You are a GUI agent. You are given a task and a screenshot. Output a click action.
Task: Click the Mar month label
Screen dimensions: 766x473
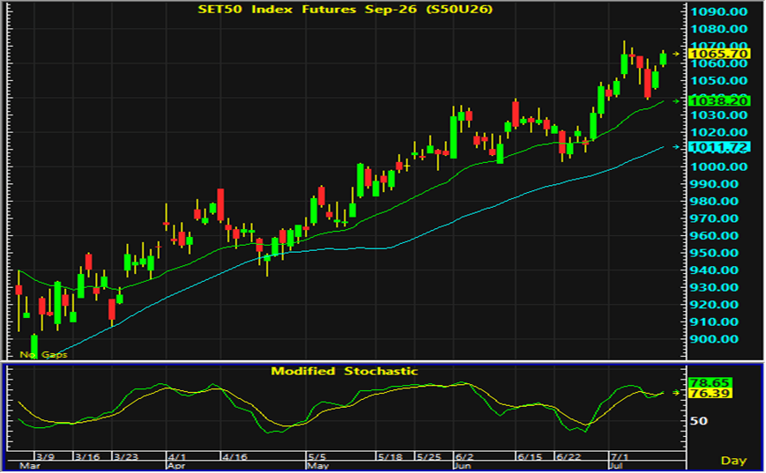[x=29, y=466]
